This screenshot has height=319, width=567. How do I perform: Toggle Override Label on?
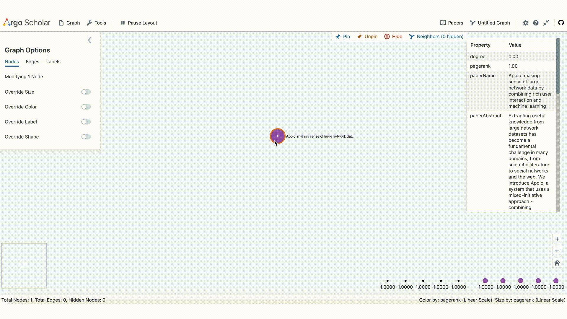point(86,122)
